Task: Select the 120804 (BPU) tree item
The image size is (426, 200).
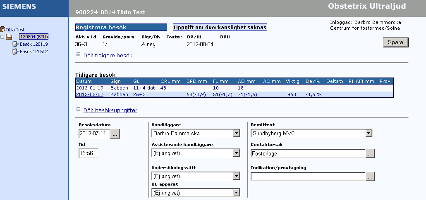Action: [34, 37]
